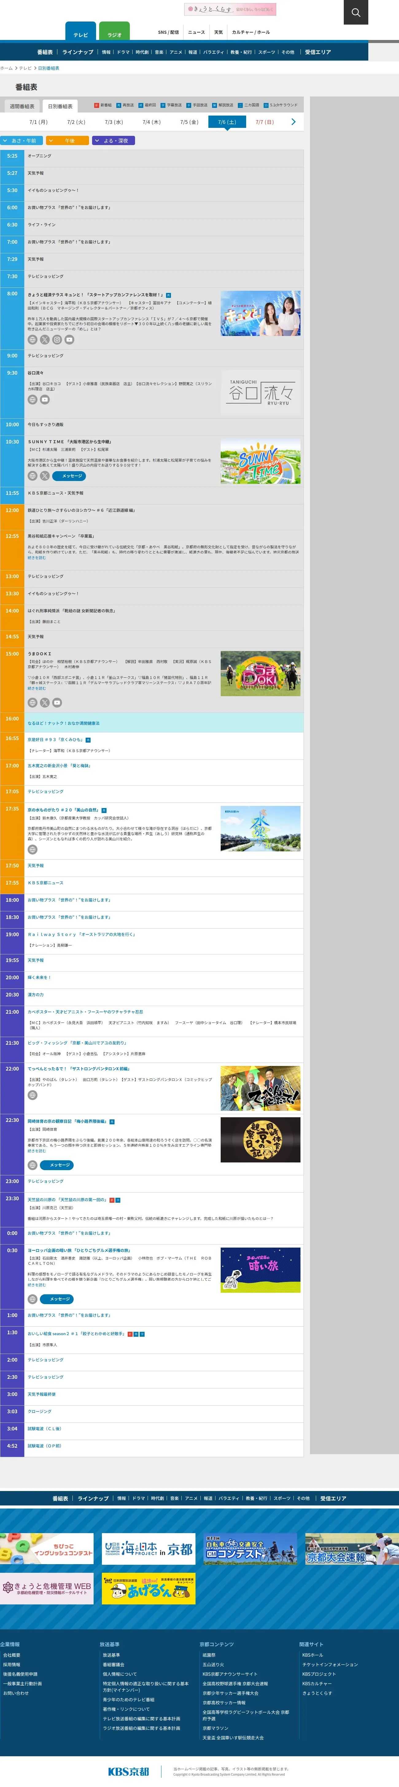Select the 7/1 (月) date tab
This screenshot has height=1787, width=399.
coord(38,122)
